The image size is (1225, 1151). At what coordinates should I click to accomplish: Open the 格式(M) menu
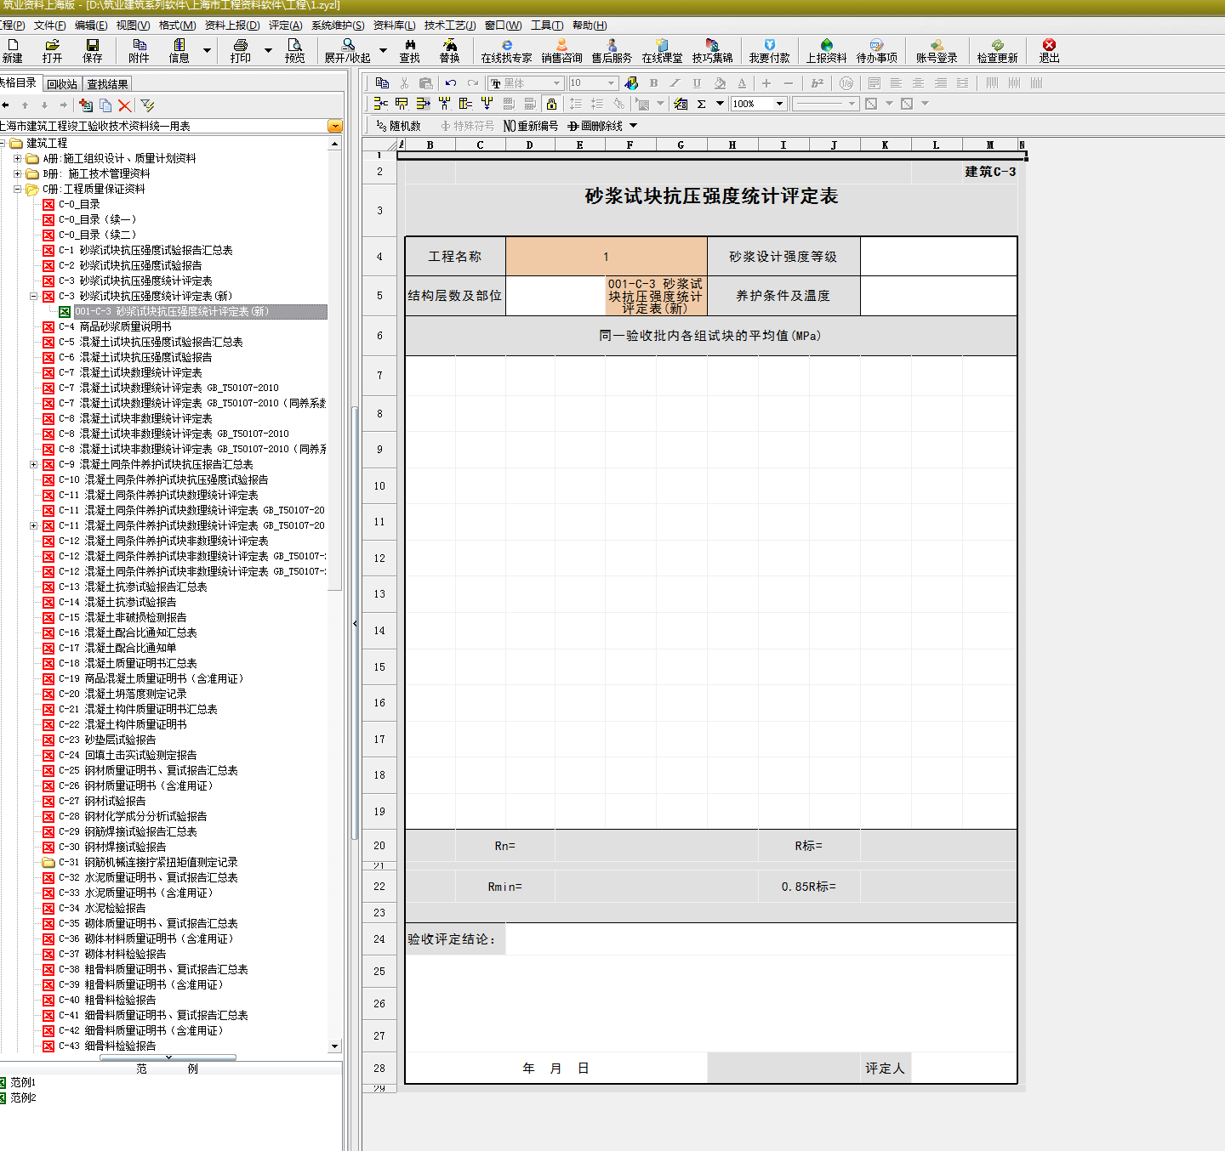pyautogui.click(x=177, y=25)
